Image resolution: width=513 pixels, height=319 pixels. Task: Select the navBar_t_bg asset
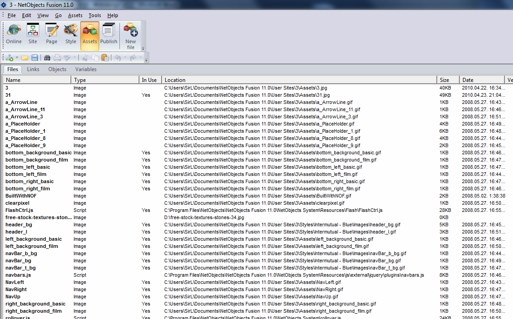coord(21,268)
